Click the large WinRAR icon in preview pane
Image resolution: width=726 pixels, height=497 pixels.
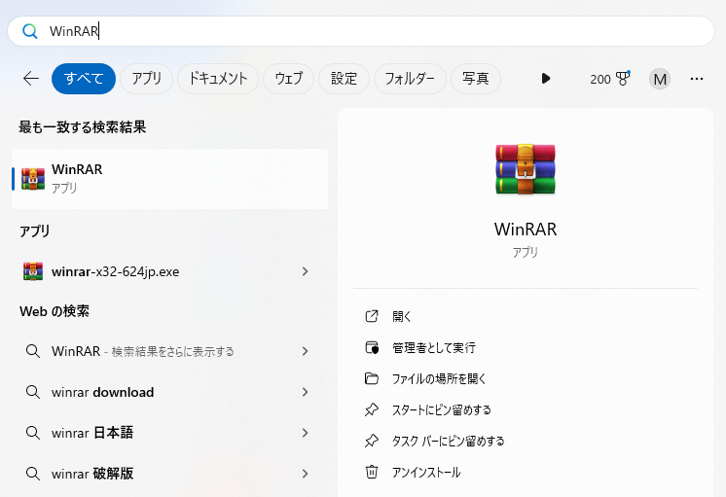(x=526, y=169)
